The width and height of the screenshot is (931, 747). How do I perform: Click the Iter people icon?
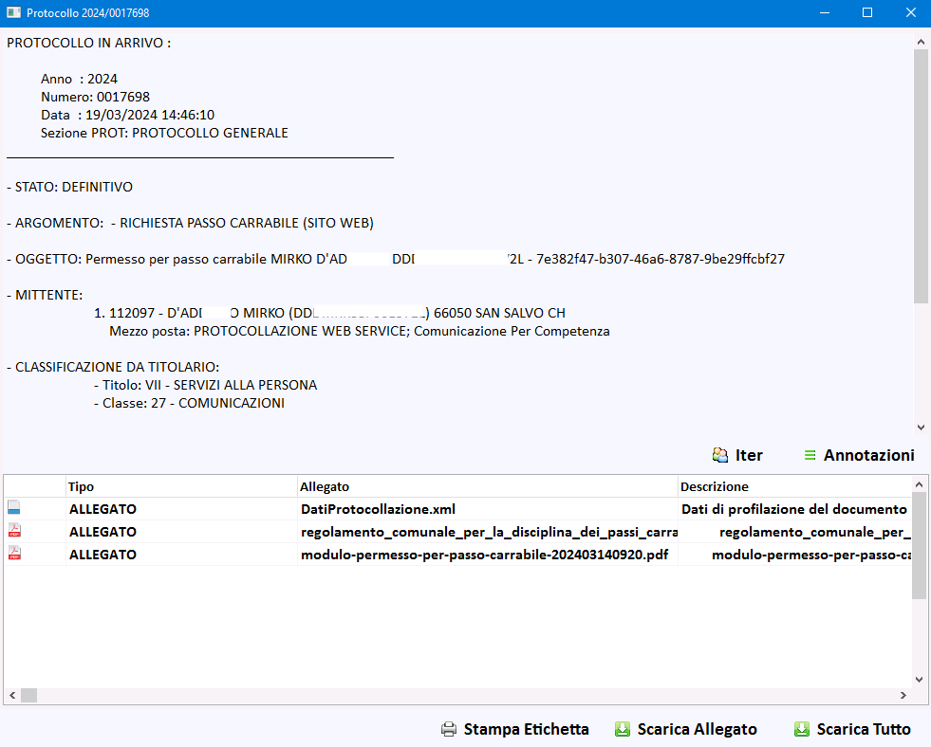tap(720, 455)
